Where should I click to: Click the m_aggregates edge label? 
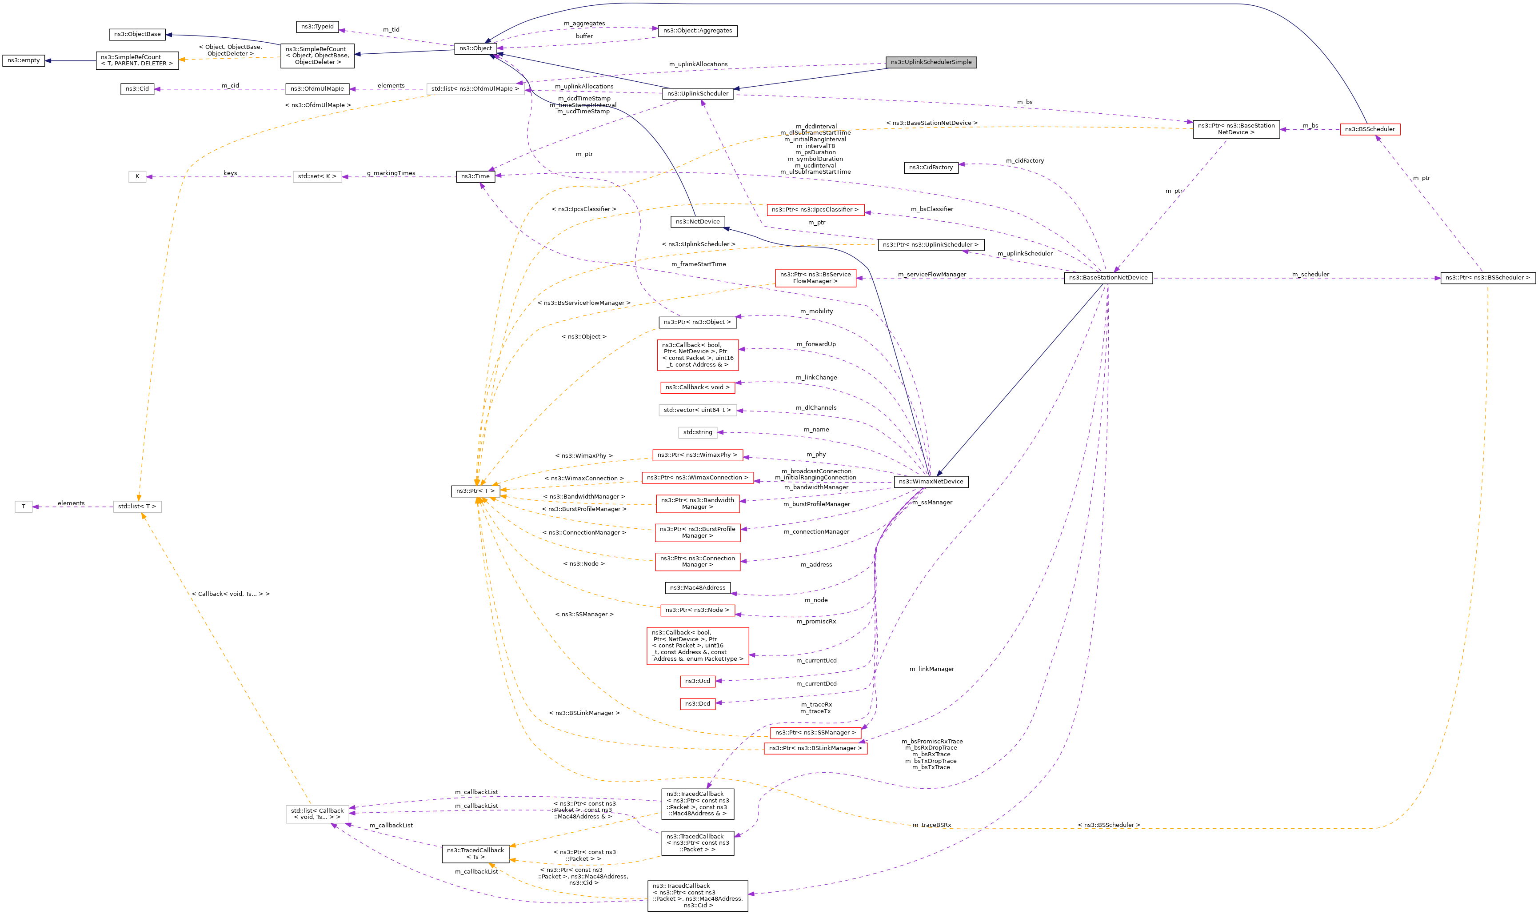click(x=584, y=24)
